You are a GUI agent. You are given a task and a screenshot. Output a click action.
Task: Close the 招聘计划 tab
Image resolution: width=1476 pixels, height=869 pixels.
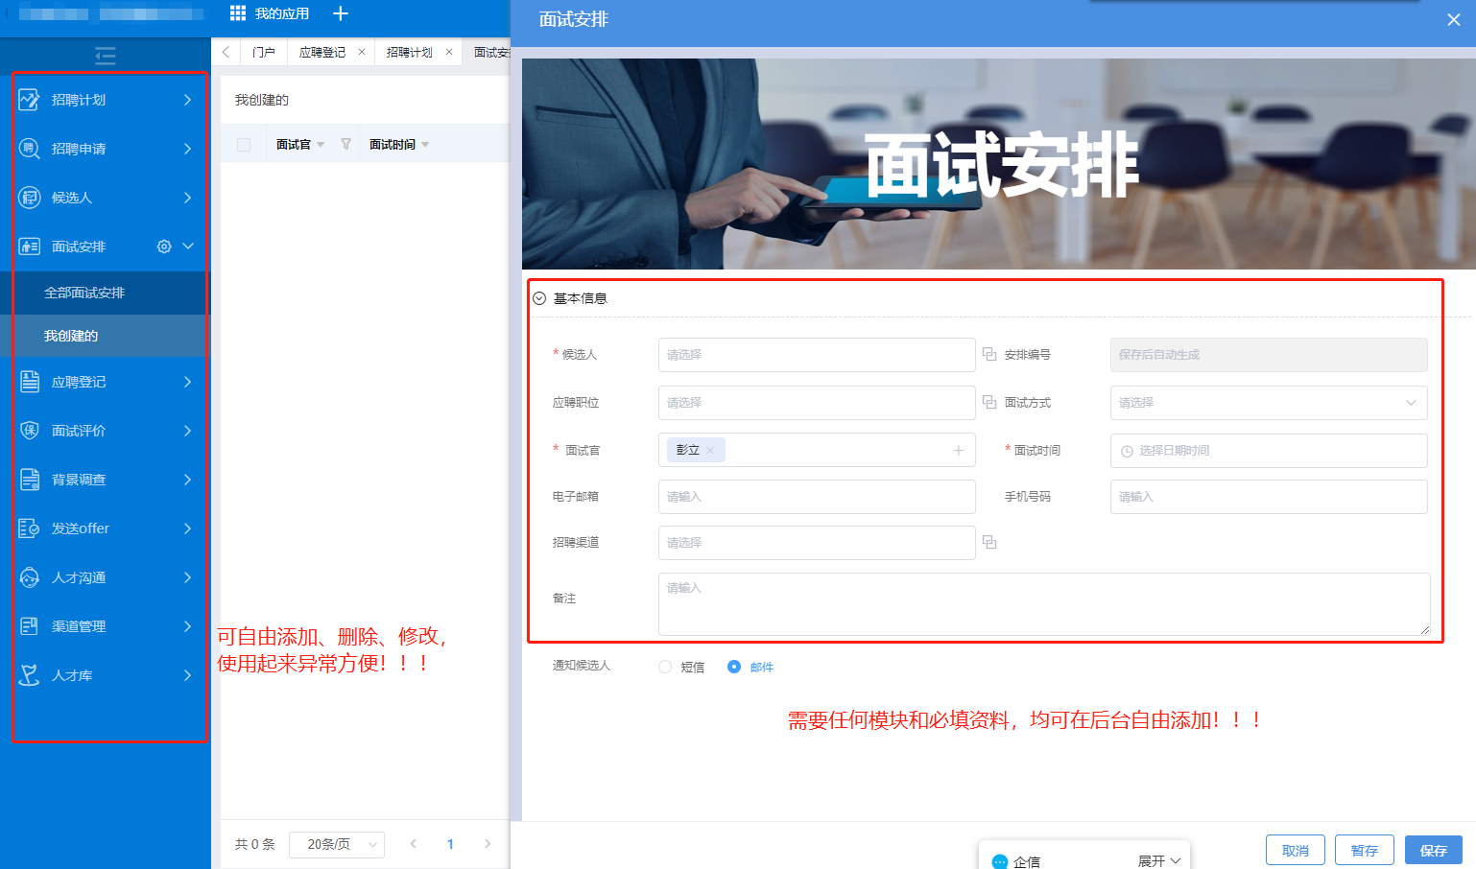coord(449,52)
